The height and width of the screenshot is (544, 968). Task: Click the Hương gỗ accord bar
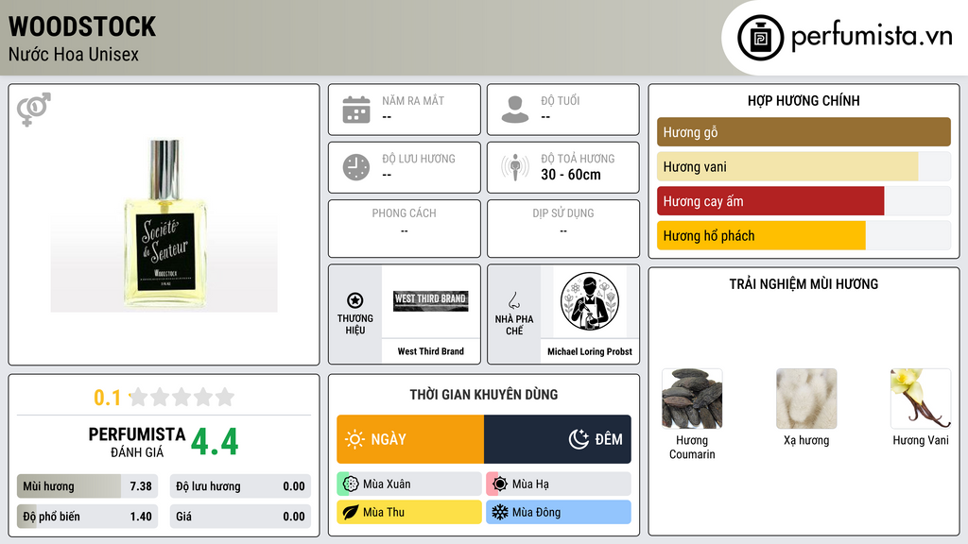(804, 132)
